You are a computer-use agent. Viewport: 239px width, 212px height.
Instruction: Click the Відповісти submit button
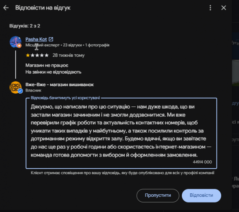click(201, 195)
